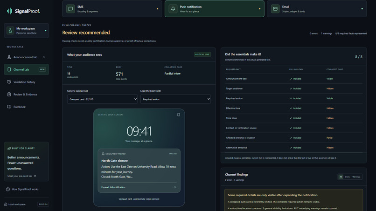Screen dimensions: 376x211
Task: Expand full notification chevron
Action: [175, 187]
